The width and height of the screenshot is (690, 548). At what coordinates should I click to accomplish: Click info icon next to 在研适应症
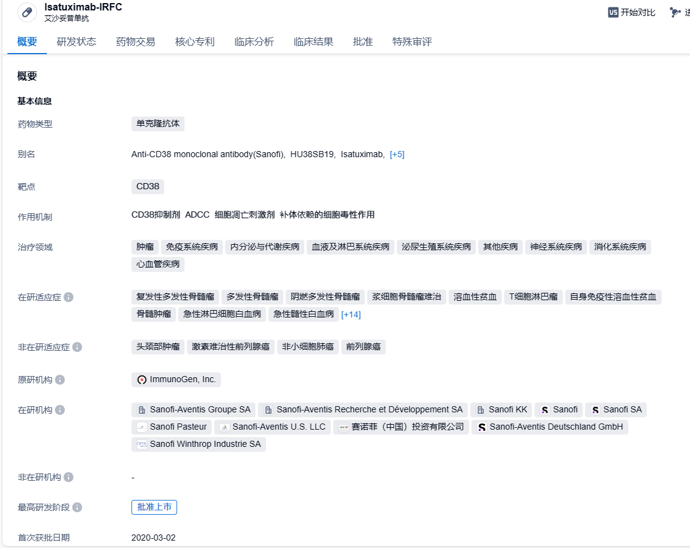(69, 297)
